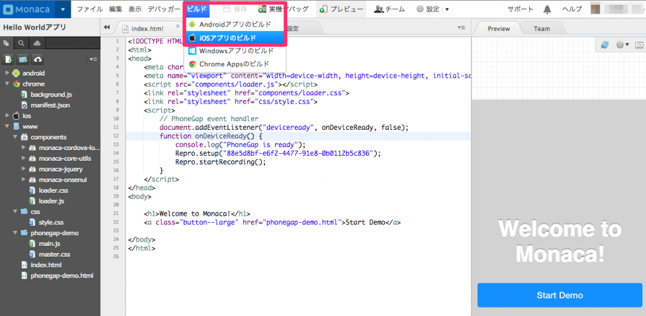Open main.js in the file tree
The width and height of the screenshot is (646, 316).
[49, 244]
